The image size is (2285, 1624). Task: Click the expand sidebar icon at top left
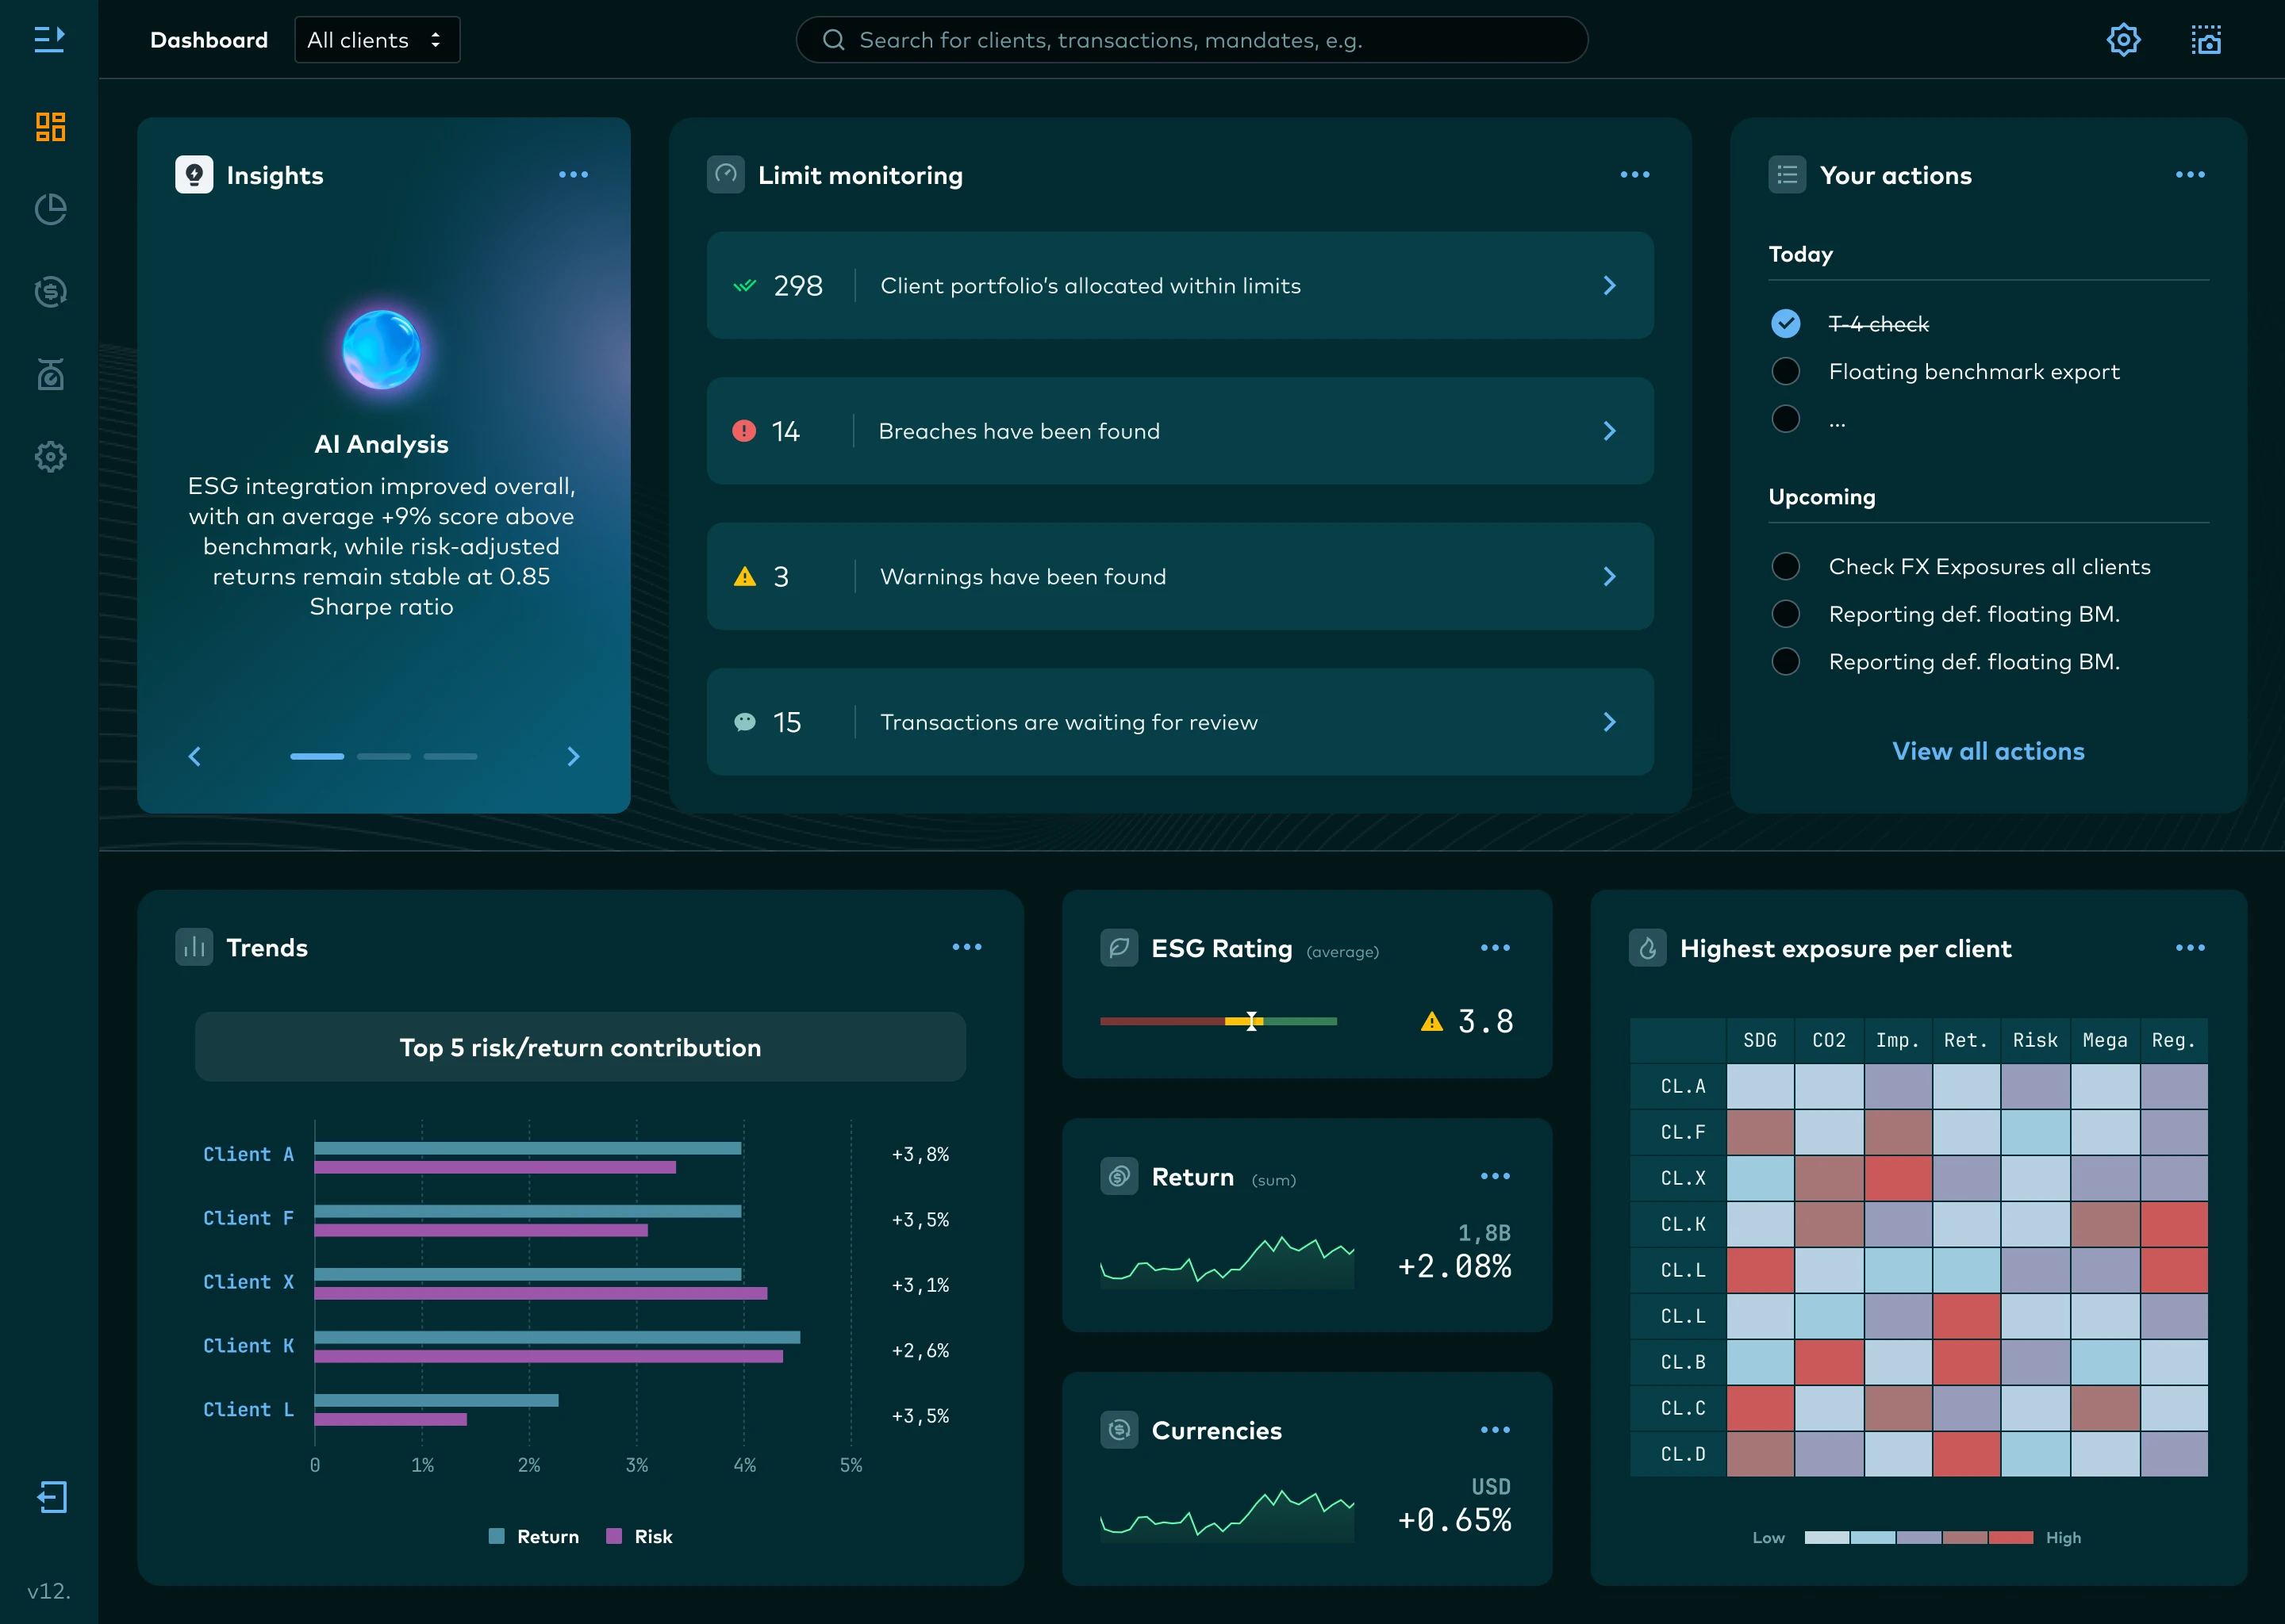[49, 39]
